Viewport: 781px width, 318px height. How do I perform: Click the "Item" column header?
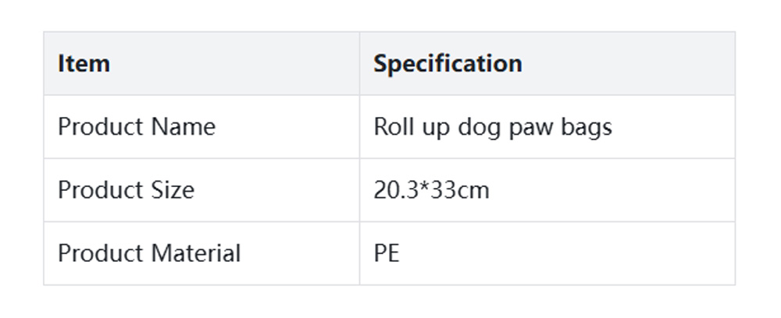click(x=84, y=63)
